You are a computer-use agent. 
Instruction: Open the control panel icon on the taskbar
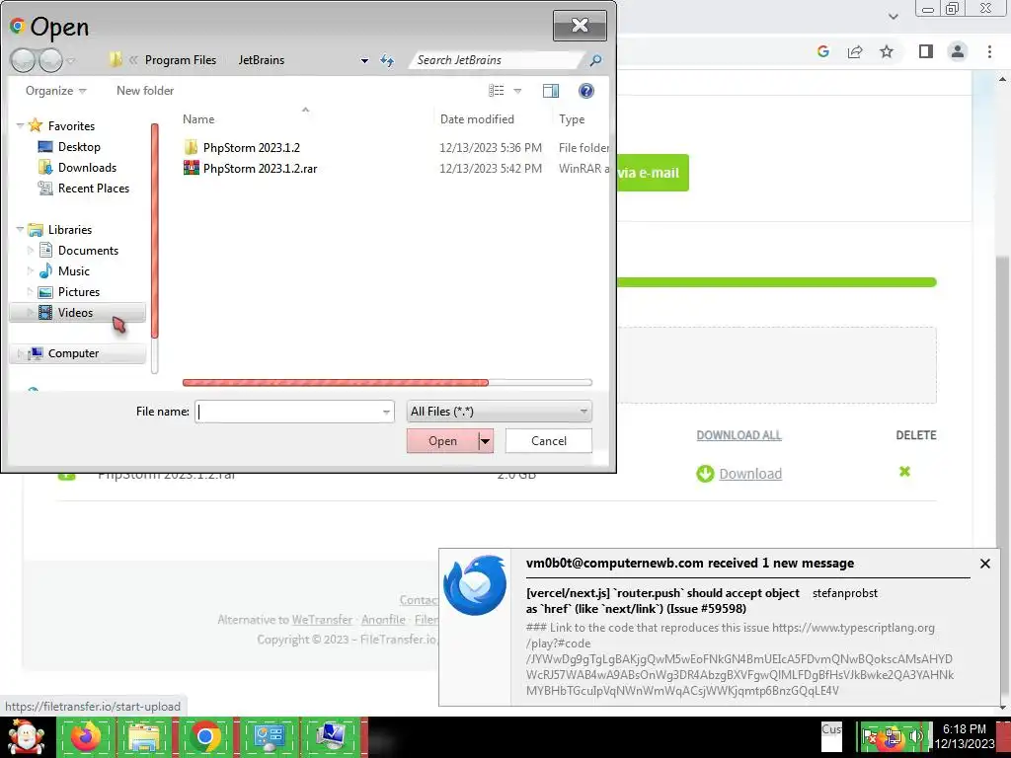click(x=269, y=737)
